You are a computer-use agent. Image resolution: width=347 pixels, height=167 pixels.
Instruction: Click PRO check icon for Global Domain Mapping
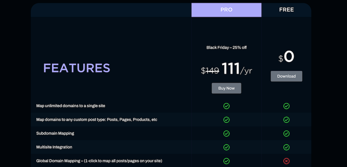click(226, 161)
